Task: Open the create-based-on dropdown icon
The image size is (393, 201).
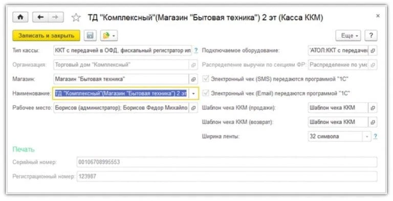Action: pyautogui.click(x=109, y=36)
